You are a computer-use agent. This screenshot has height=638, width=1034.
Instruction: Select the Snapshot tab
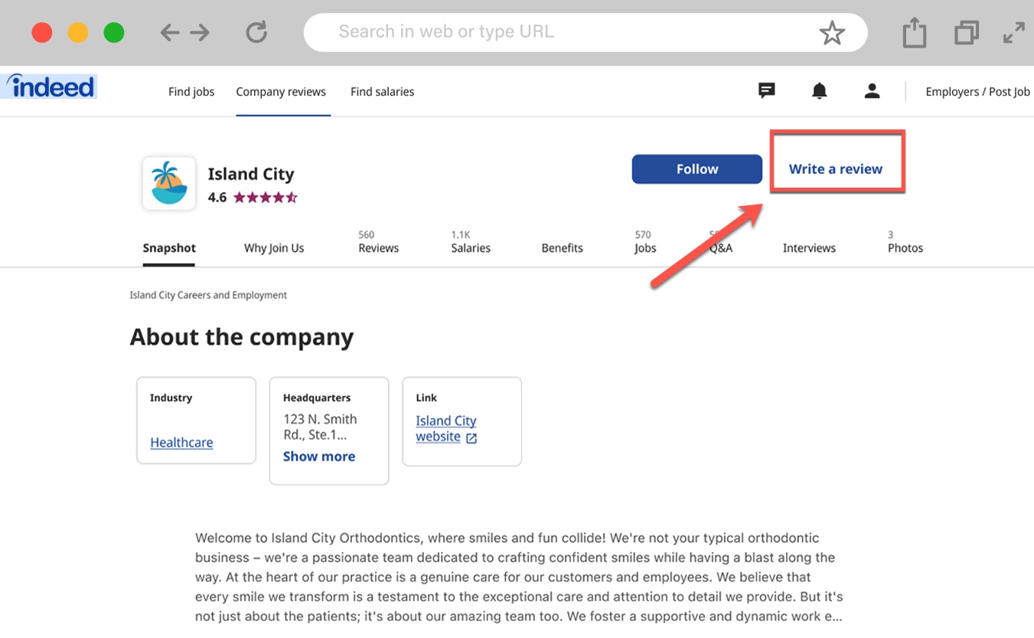(169, 248)
